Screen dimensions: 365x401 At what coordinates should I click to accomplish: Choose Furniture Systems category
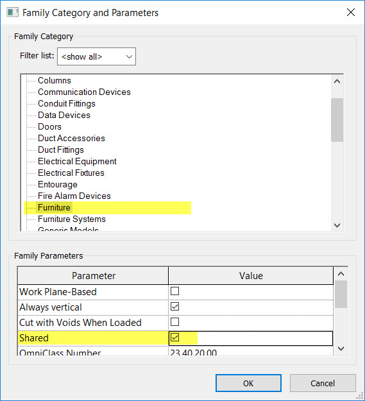(x=72, y=219)
